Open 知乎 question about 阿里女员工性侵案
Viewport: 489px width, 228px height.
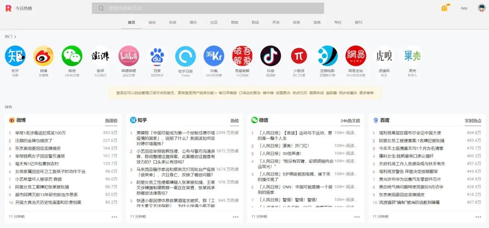click(x=176, y=187)
